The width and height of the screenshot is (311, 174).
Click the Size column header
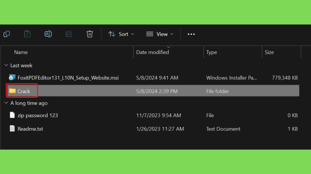tap(269, 52)
